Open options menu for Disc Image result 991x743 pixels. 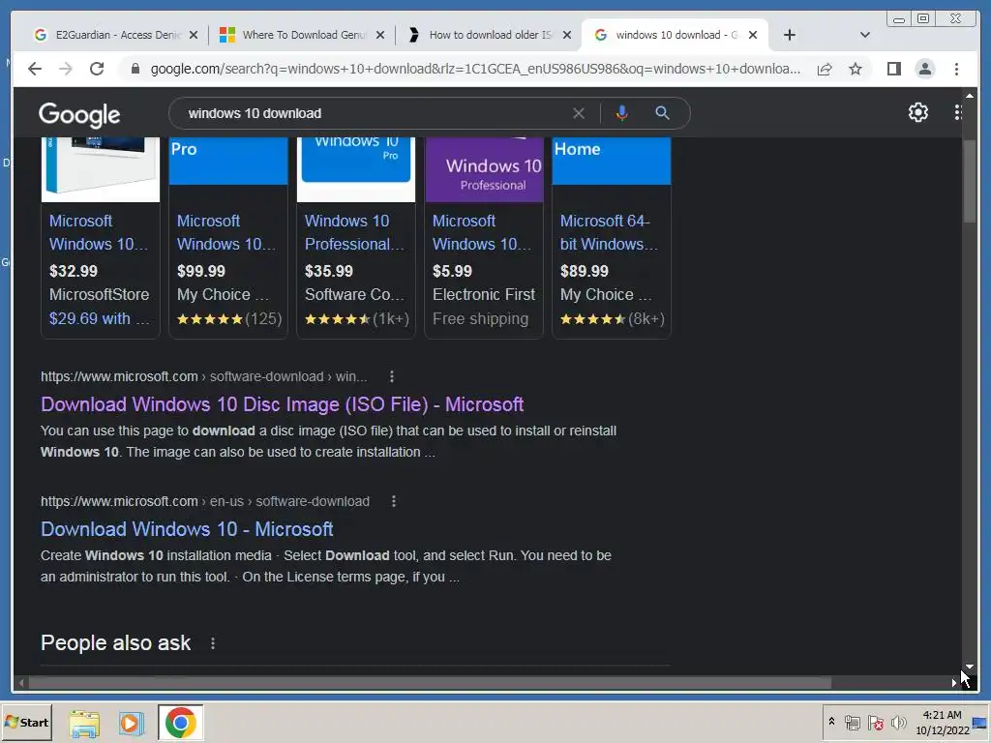pos(392,376)
